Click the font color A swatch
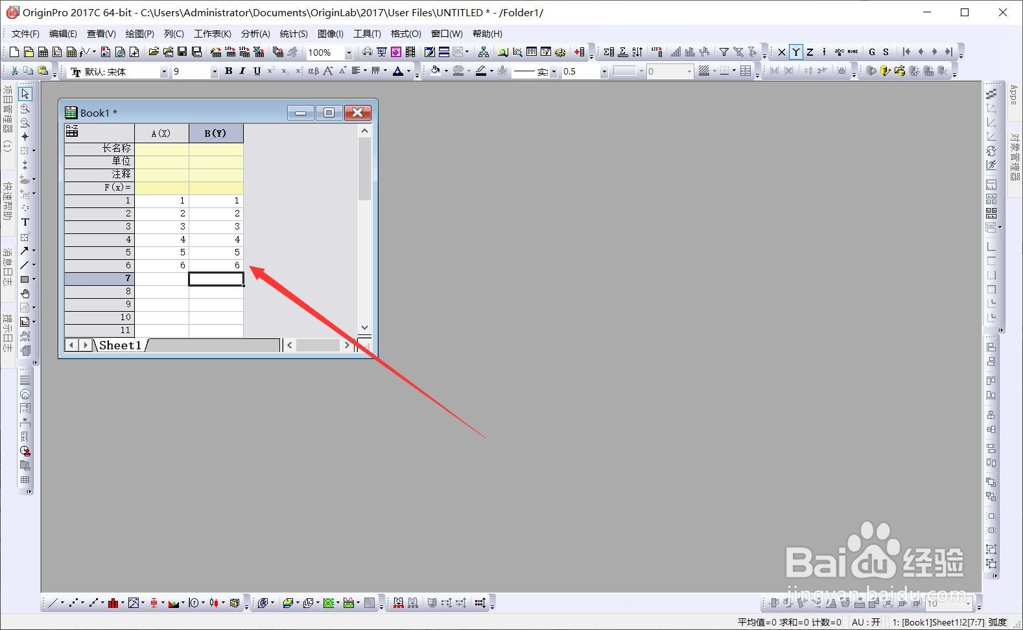 [x=398, y=71]
